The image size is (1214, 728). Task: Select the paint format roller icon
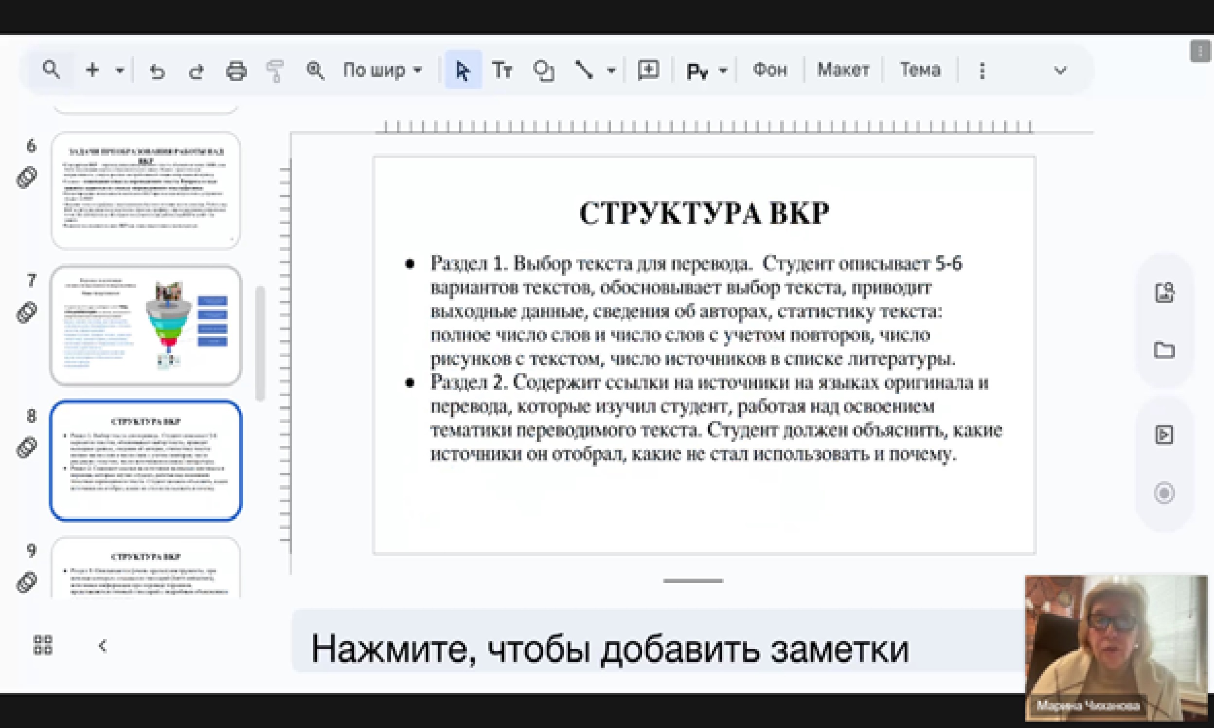click(275, 71)
